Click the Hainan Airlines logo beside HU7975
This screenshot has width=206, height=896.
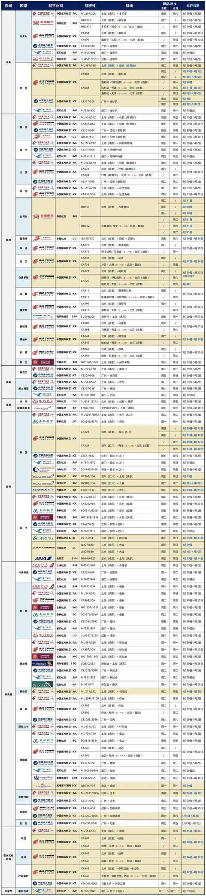click(43, 23)
